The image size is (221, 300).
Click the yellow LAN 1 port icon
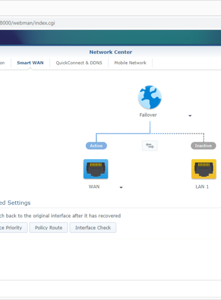tap(204, 169)
